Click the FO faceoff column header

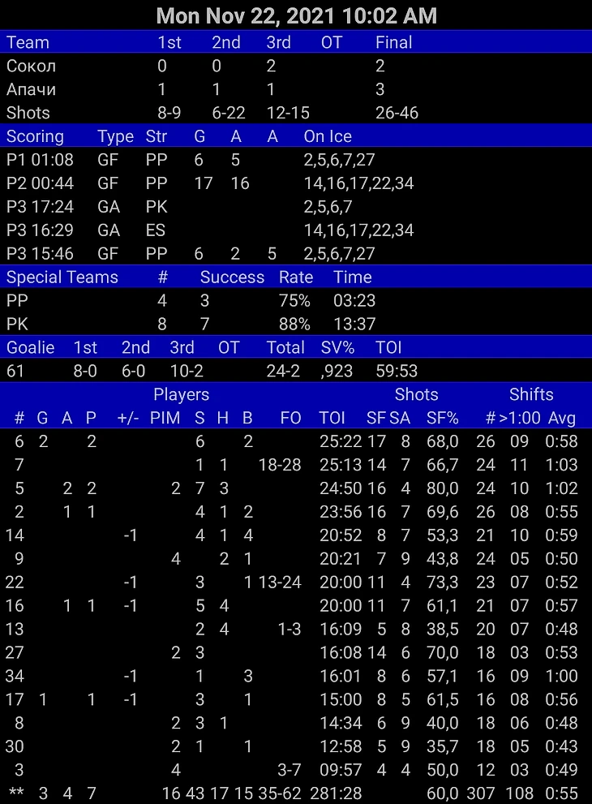click(290, 418)
